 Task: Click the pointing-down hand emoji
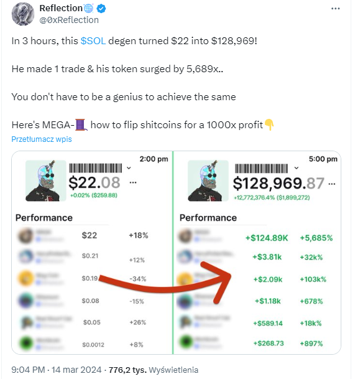[269, 124]
